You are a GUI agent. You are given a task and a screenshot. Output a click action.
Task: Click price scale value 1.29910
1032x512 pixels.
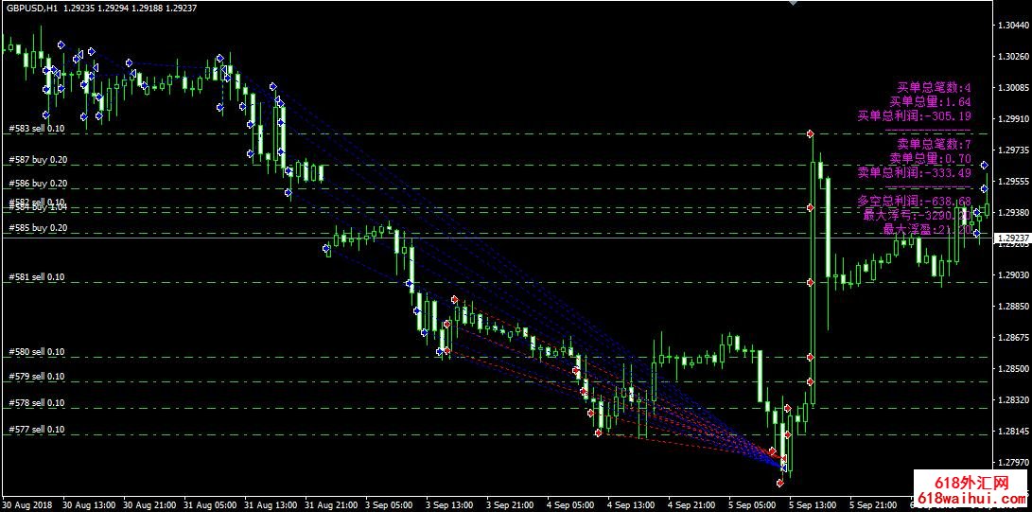point(1014,118)
